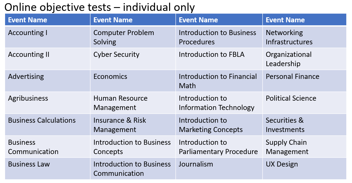Screen dimensions: 352x183
Task: Select the Introduction to Financial Math cell
Action: point(219,81)
